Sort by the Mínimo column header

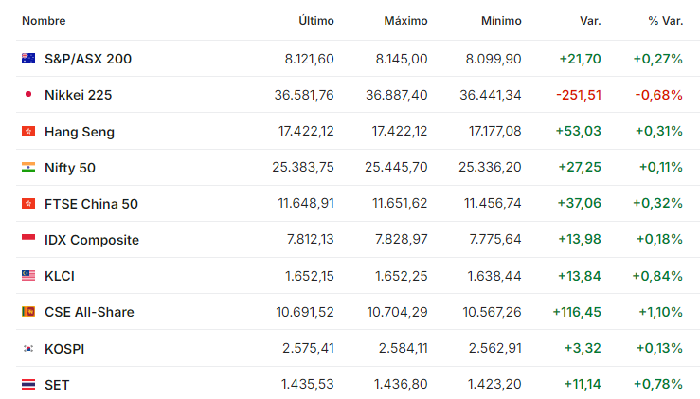tap(501, 21)
